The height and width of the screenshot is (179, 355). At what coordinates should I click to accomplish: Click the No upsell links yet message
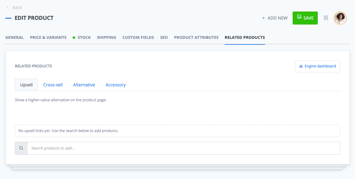(x=68, y=131)
